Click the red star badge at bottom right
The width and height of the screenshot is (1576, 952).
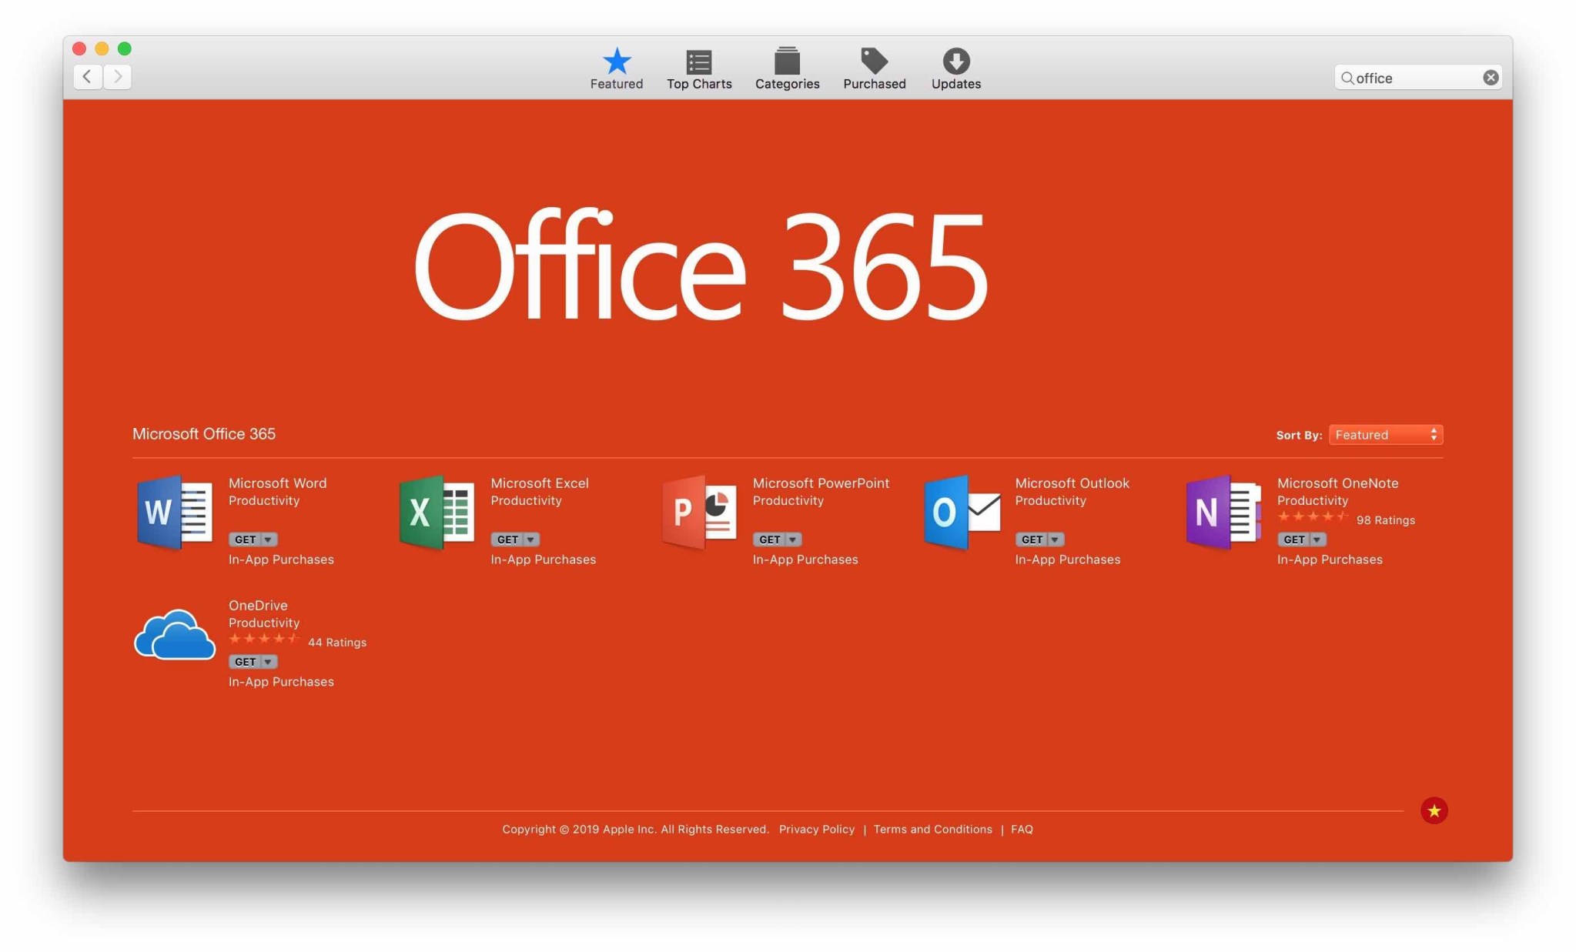coord(1434,810)
